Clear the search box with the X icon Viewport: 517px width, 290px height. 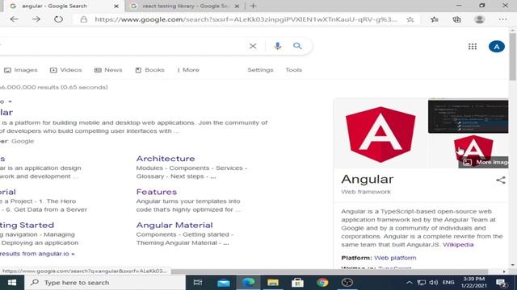(253, 47)
